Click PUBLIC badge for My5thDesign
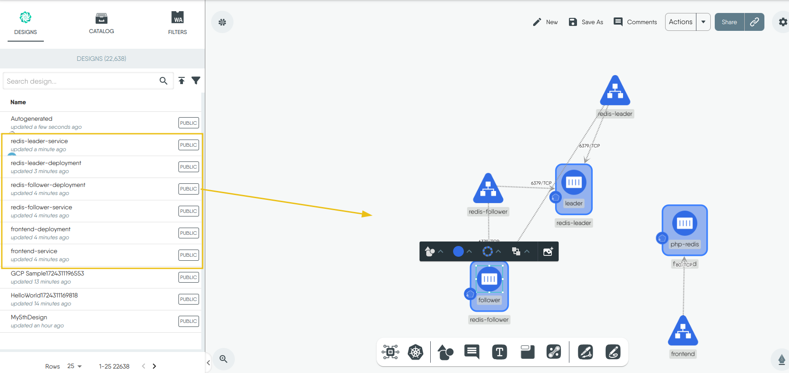Viewport: 789px width, 373px height. [x=189, y=321]
